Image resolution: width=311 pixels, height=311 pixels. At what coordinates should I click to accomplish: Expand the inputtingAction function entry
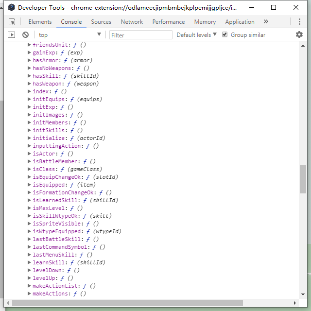(x=29, y=146)
